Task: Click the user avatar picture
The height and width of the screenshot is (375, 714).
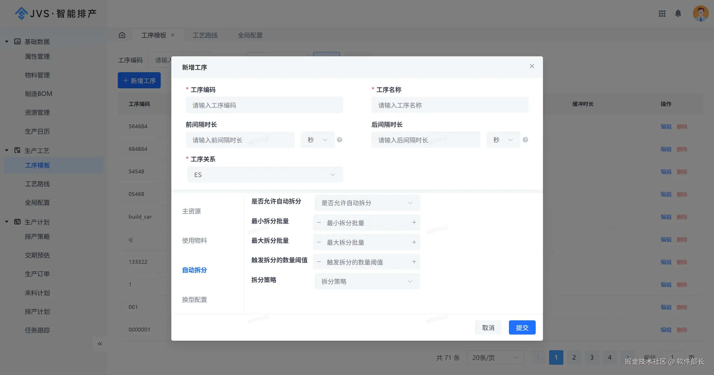Action: (x=700, y=13)
